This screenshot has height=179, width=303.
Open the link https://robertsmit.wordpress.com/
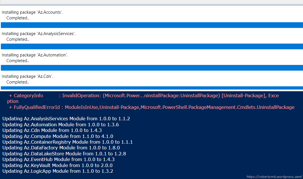[x=273, y=176]
